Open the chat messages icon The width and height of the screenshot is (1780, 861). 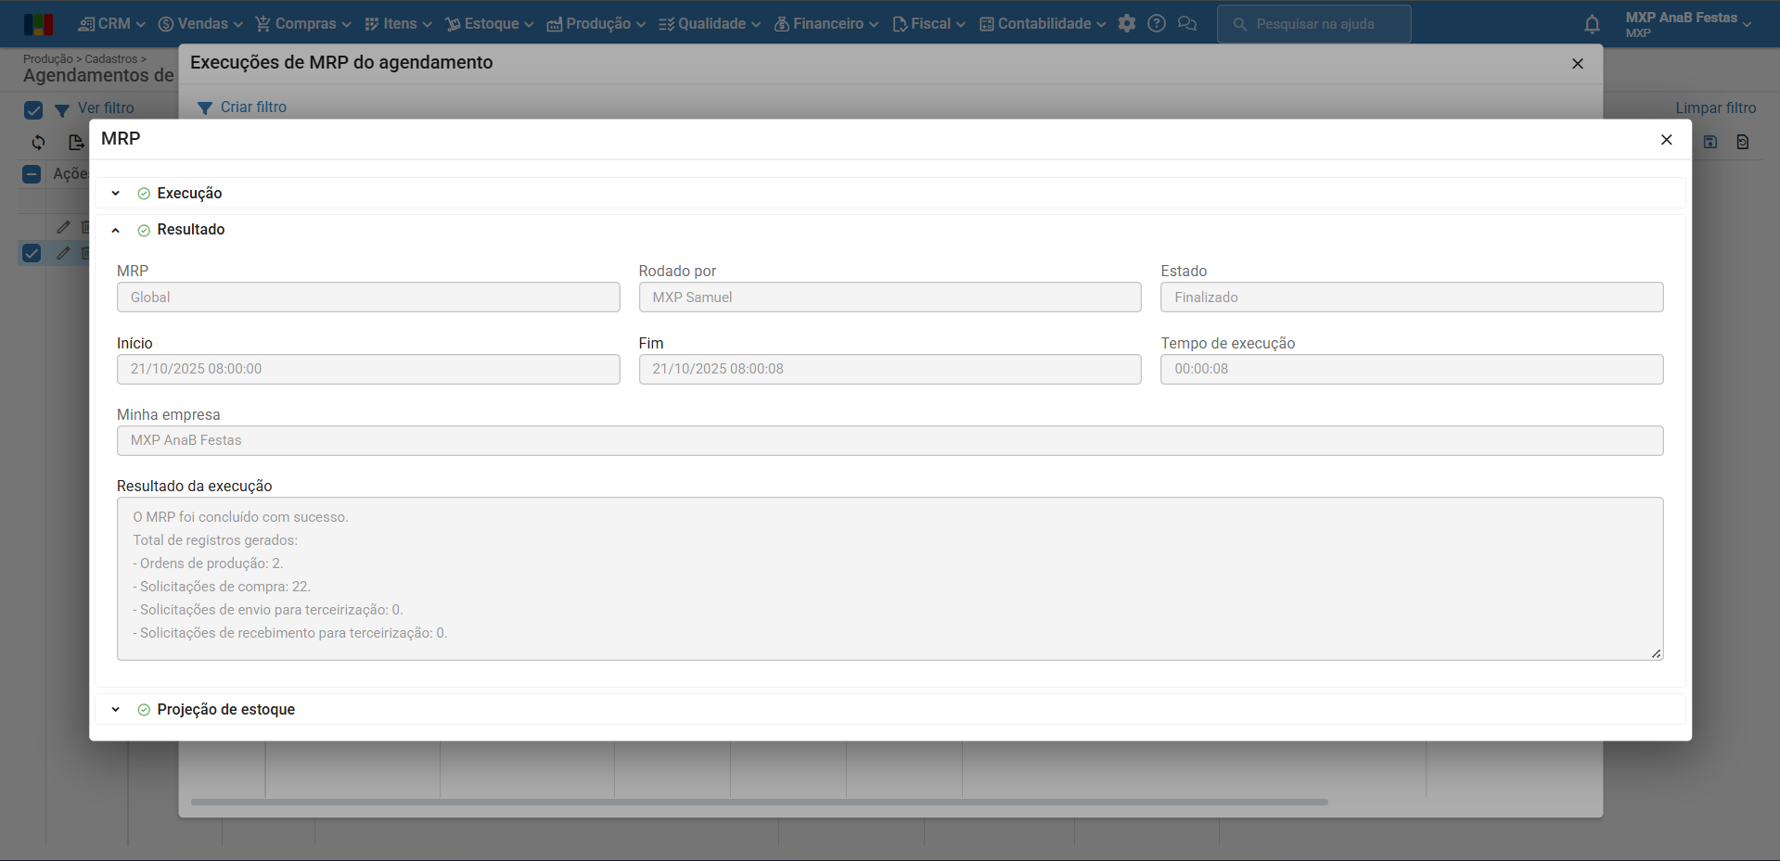1187,24
